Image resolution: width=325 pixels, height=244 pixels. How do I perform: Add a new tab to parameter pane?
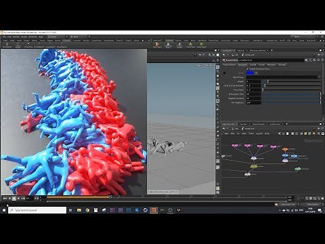coord(272,50)
